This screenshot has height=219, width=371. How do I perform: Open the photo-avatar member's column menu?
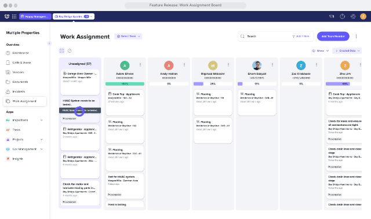point(272,64)
